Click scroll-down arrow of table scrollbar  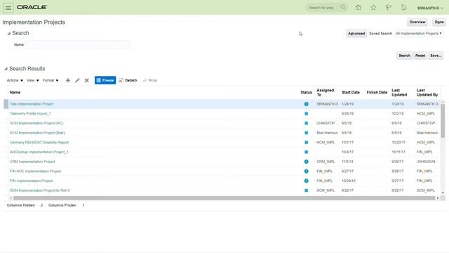pos(443,193)
